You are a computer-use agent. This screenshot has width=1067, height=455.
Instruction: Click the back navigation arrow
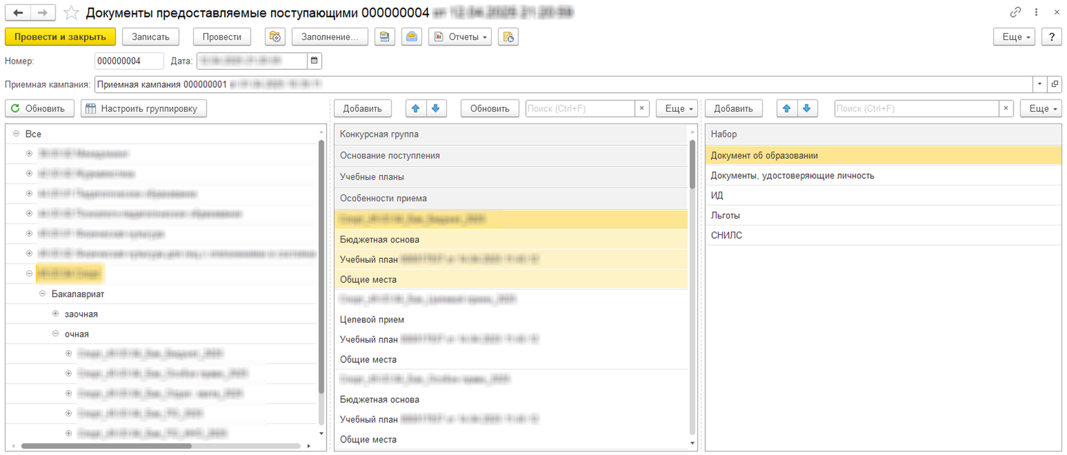pyautogui.click(x=18, y=13)
